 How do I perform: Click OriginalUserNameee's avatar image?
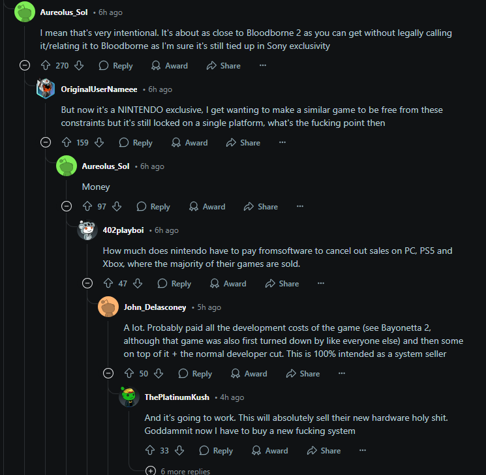tap(46, 89)
